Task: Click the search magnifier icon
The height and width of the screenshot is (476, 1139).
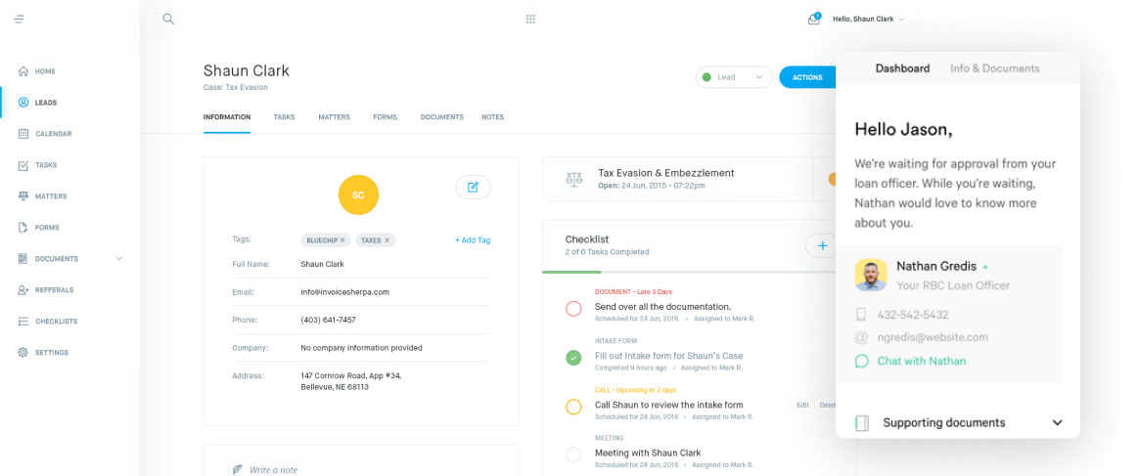Action: (x=168, y=19)
